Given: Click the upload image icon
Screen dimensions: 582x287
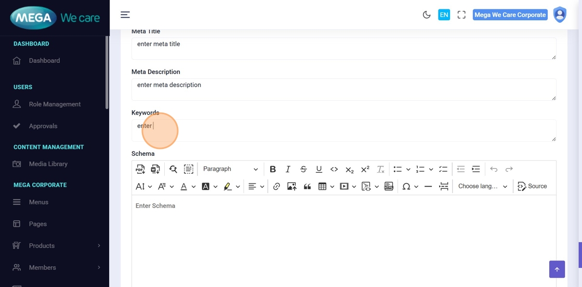Looking at the screenshot, I should 292,186.
